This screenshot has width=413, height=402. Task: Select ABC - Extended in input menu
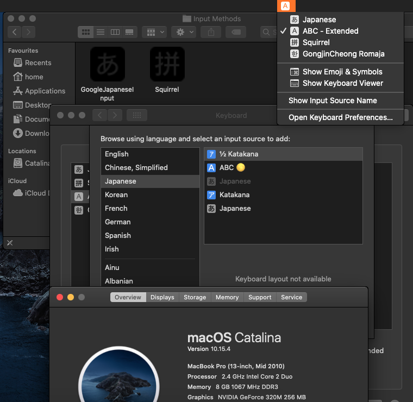pos(340,31)
